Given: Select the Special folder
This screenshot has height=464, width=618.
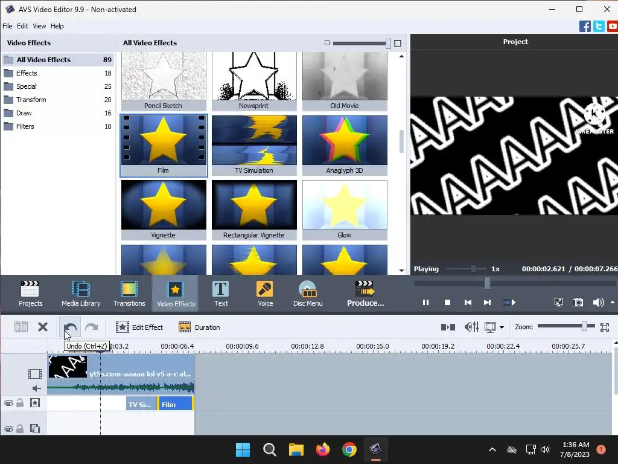Looking at the screenshot, I should pos(57,86).
